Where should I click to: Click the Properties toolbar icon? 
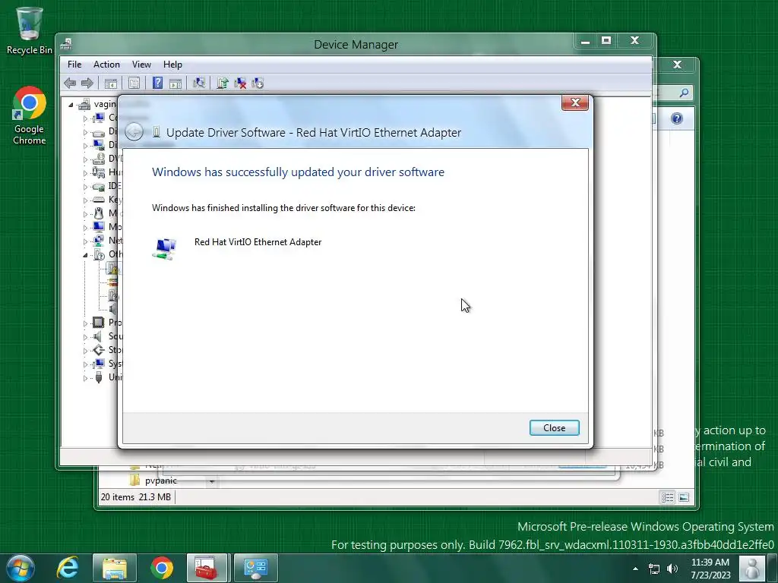click(x=134, y=84)
